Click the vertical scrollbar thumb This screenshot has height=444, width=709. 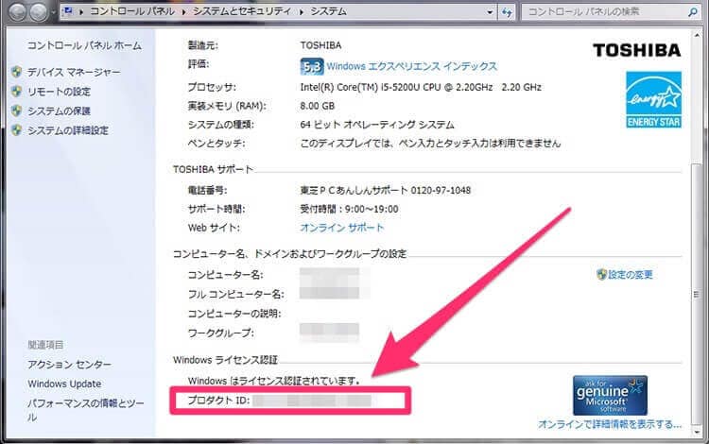pyautogui.click(x=697, y=294)
